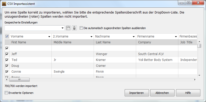Click the 'Jr' middle name cell
Screen dimensions: 206x102
pyautogui.click(x=73, y=60)
